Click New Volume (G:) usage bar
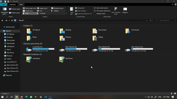This screenshot has height=99, width=177. click(142, 49)
